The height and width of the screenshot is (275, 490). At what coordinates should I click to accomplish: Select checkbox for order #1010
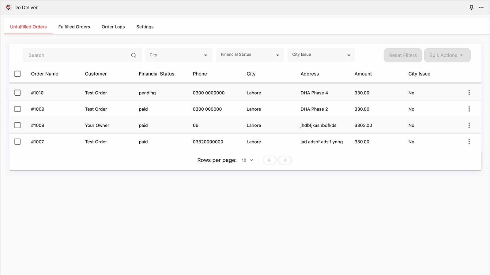(17, 93)
